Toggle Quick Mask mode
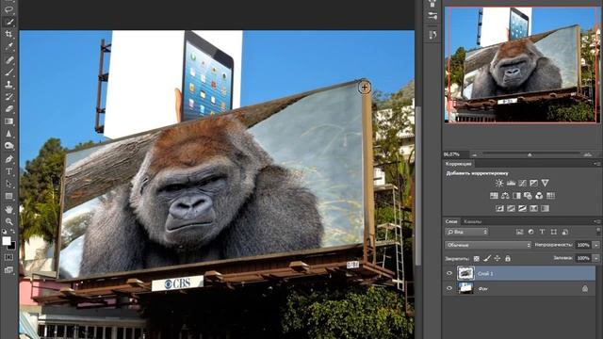 click(x=8, y=257)
